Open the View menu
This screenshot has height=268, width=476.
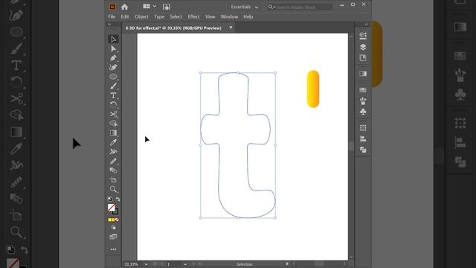pos(210,16)
